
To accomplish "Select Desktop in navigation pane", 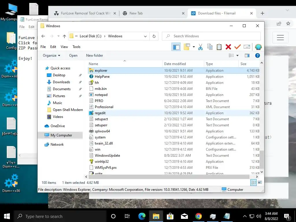I will 59,75.
